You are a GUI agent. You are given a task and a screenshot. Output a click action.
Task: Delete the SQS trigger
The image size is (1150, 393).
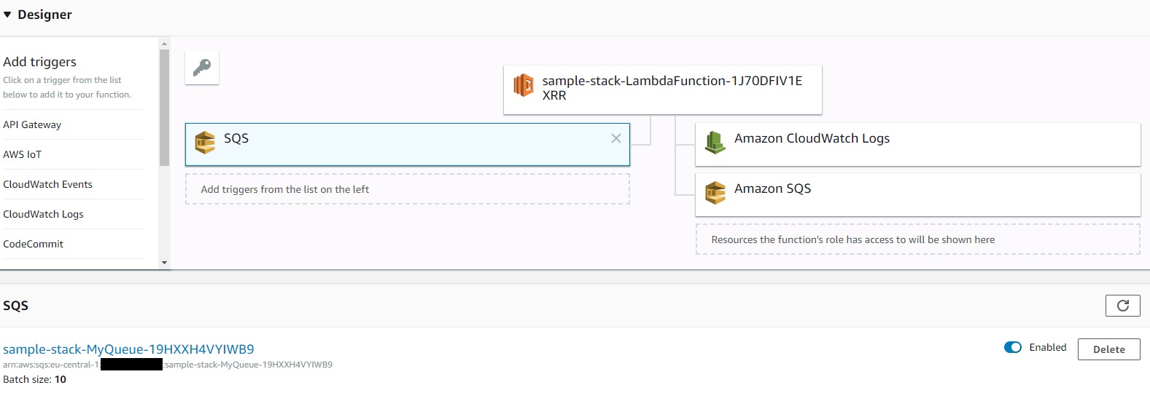coord(1109,349)
